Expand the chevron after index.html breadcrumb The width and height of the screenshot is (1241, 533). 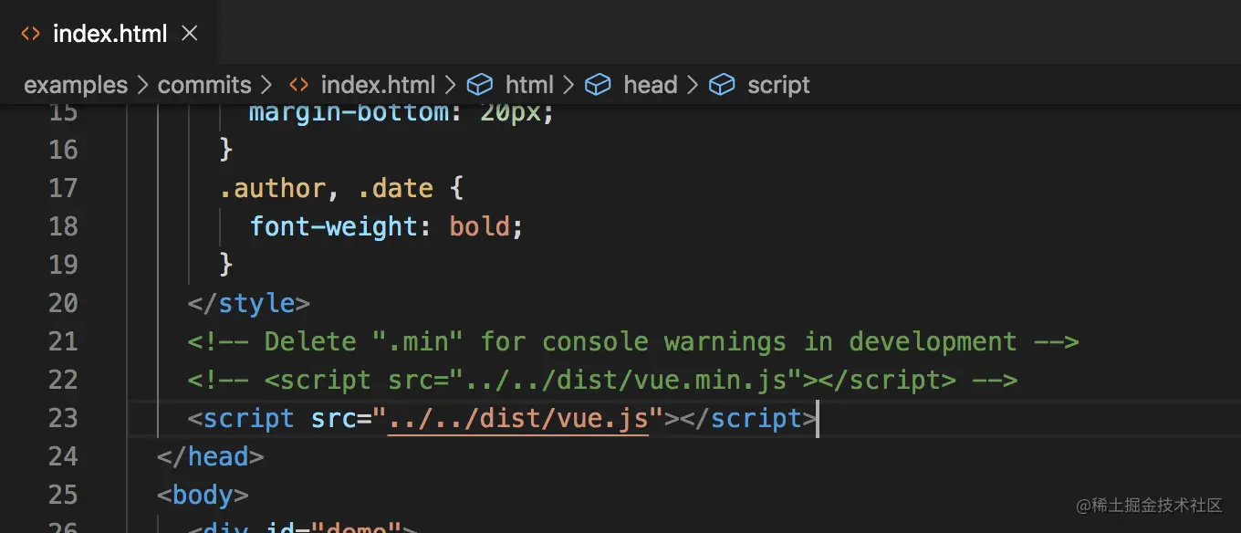pos(450,85)
